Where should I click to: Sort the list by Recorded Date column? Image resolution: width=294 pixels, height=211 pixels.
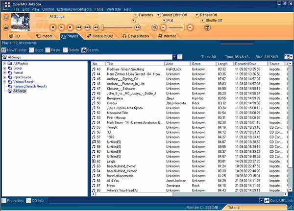pos(250,64)
